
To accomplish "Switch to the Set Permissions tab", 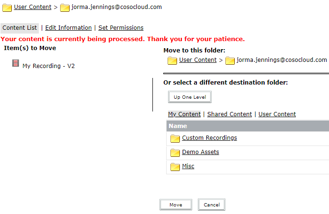I will point(121,28).
